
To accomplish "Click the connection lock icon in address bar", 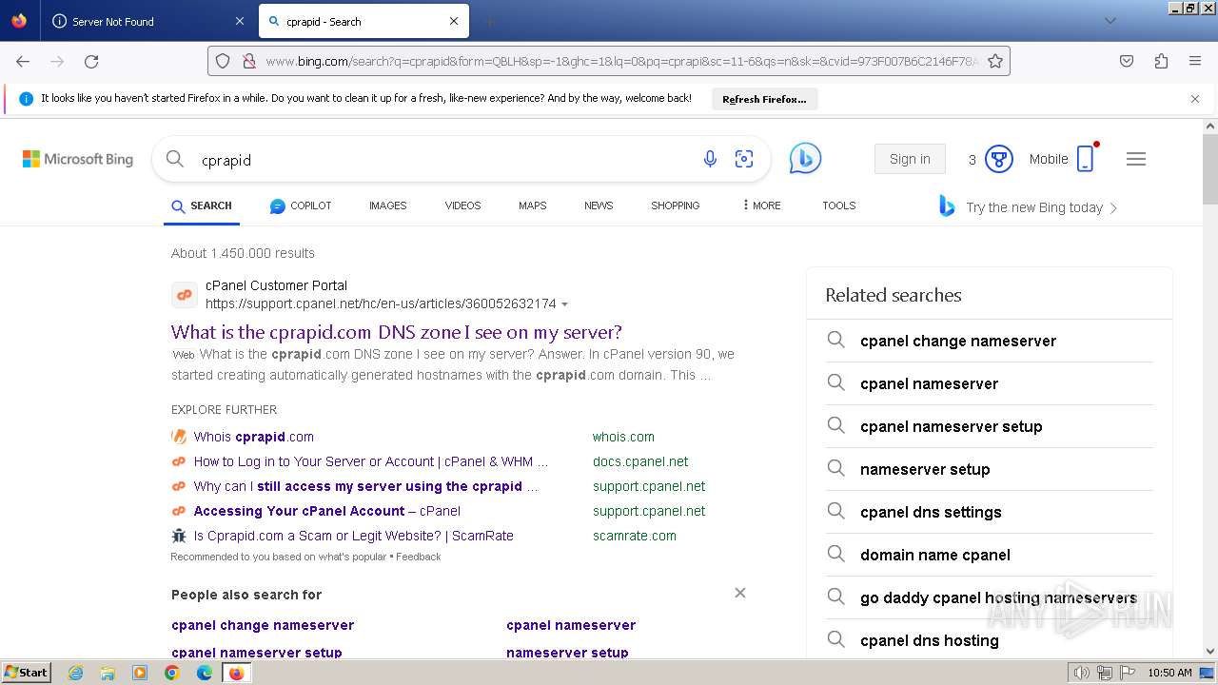I will coord(248,61).
